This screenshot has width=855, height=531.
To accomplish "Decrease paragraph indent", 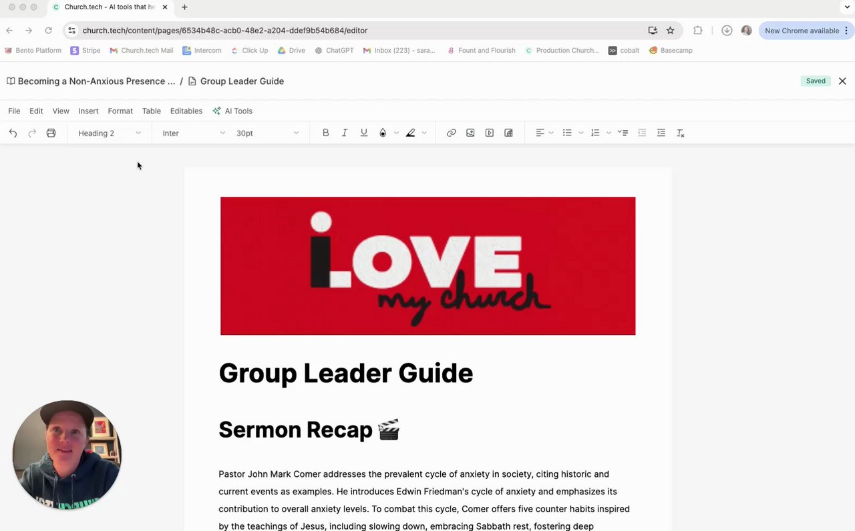I will 642,133.
